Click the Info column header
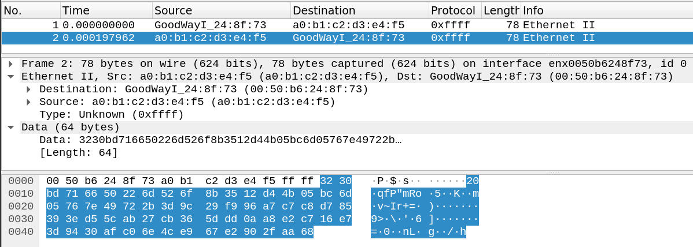This screenshot has width=693, height=247. click(607, 10)
